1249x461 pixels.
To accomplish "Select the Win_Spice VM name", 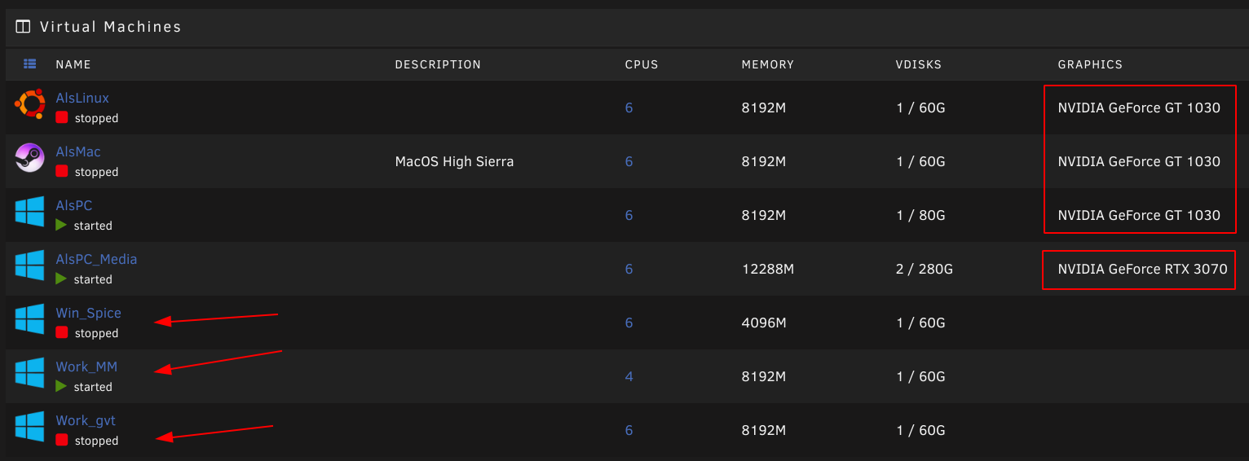I will [88, 313].
